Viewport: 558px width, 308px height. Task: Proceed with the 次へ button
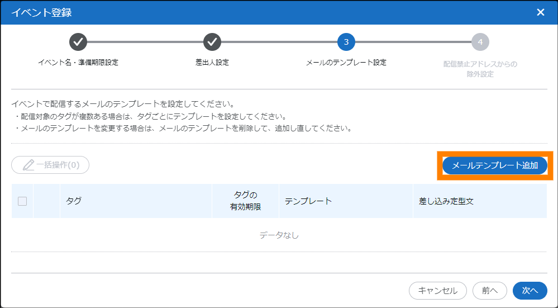tap(530, 290)
